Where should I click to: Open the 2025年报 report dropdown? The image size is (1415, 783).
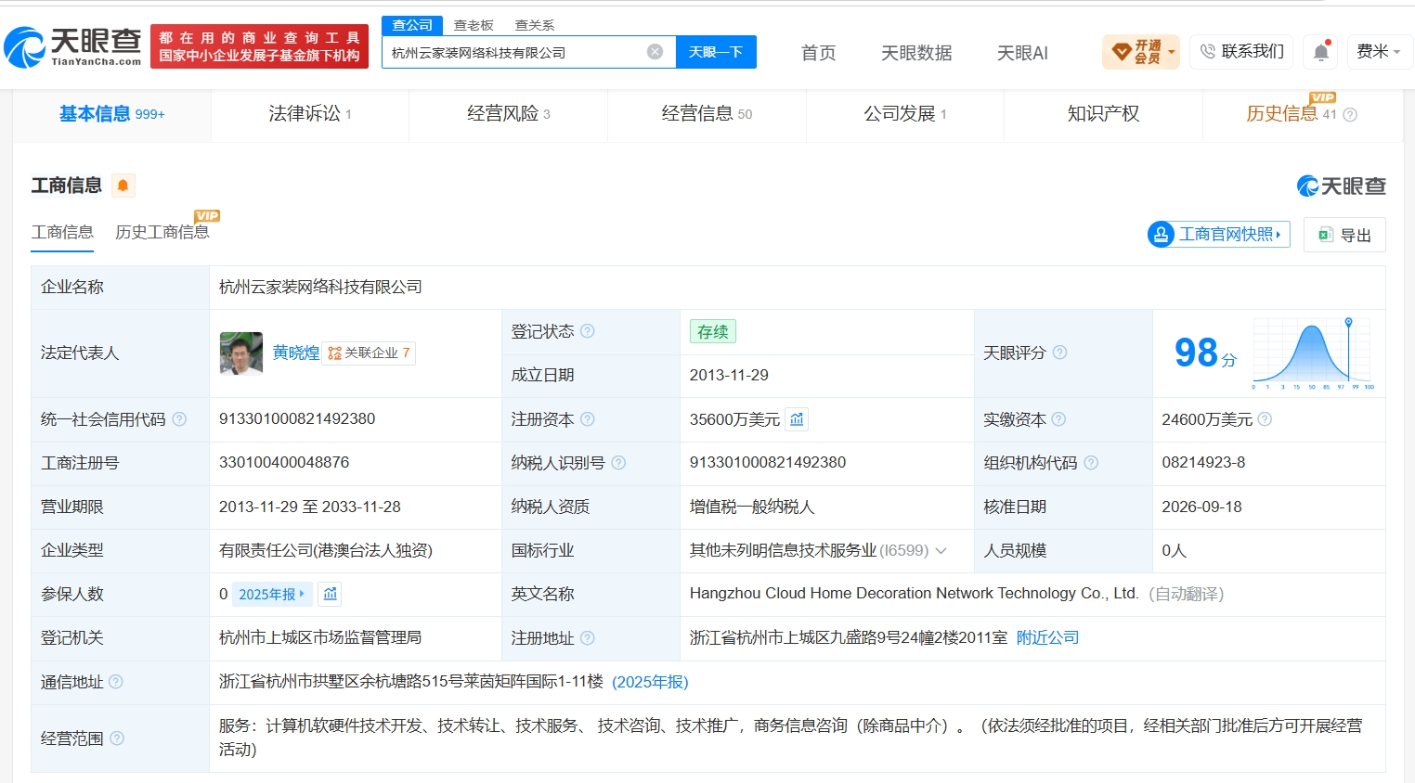[x=272, y=594]
